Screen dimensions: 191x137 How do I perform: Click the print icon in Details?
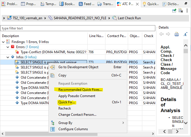[x=177, y=34]
